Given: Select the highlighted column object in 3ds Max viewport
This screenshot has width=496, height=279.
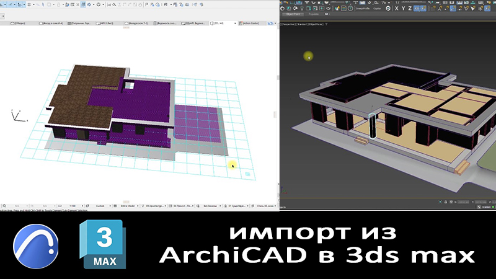Looking at the screenshot, I should tap(373, 126).
